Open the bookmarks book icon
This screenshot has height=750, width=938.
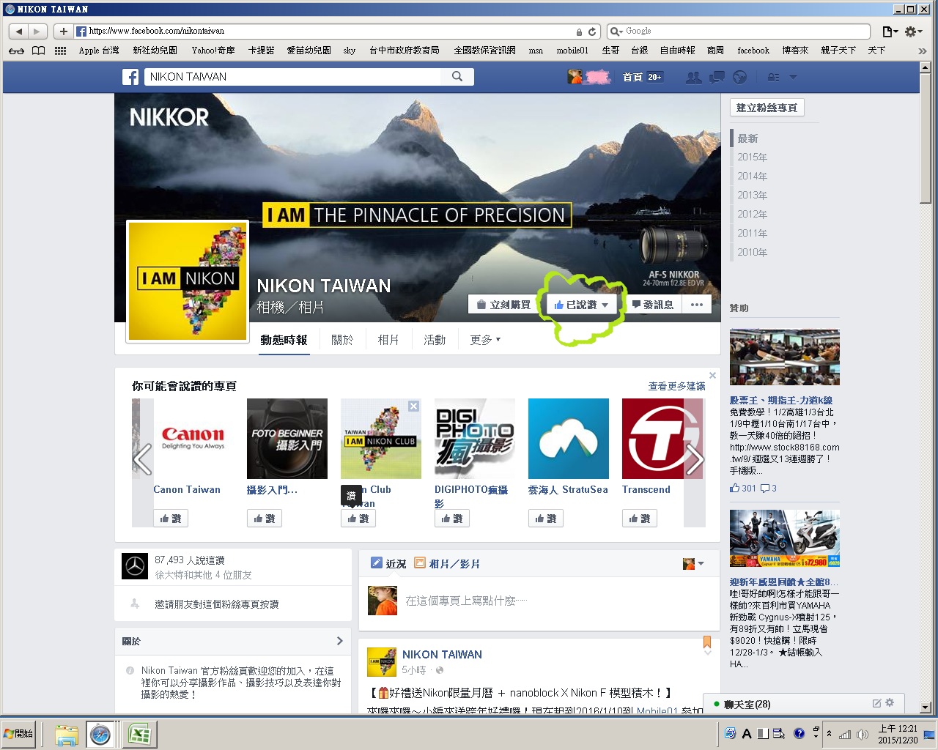pos(39,51)
